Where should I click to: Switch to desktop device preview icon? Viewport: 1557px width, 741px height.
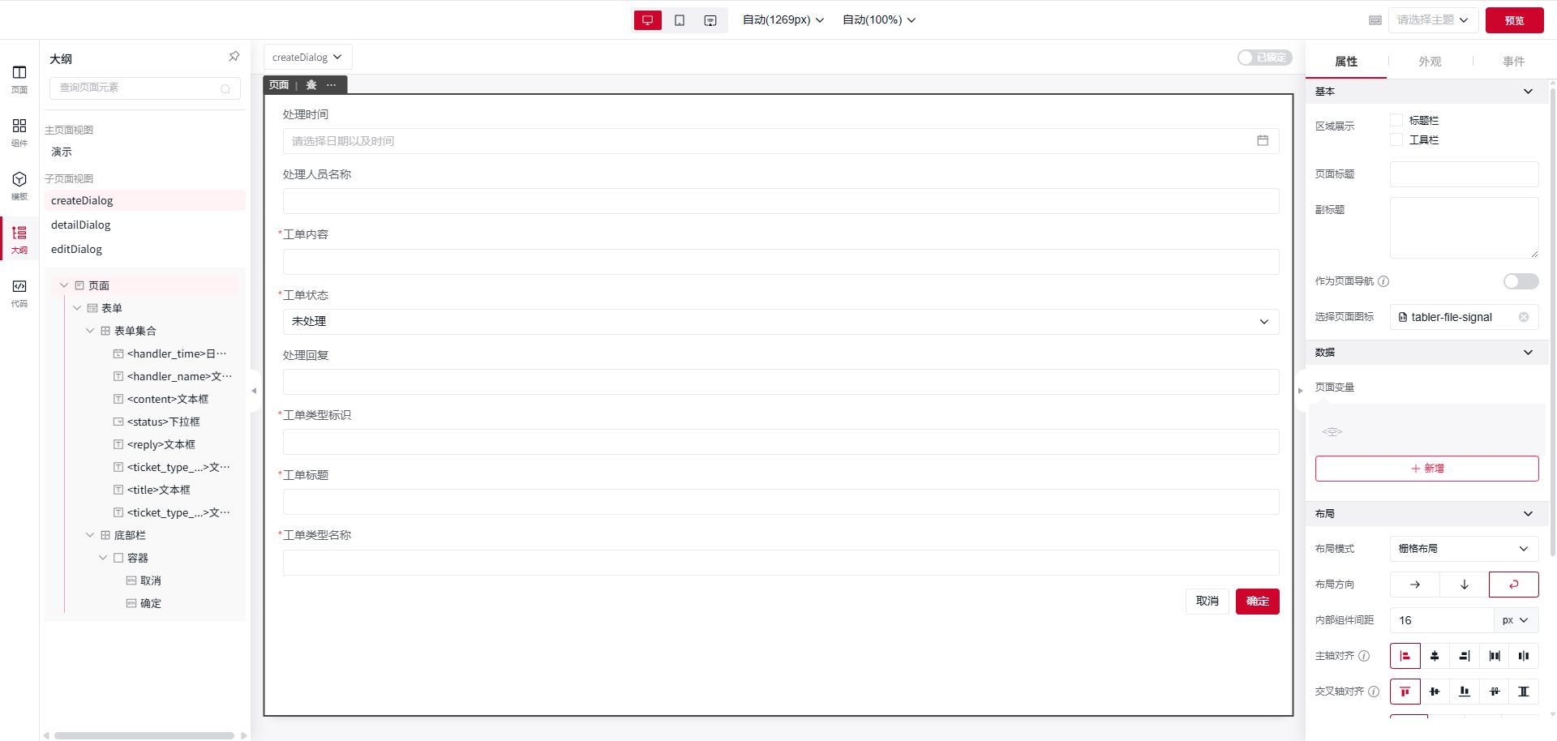pyautogui.click(x=647, y=20)
